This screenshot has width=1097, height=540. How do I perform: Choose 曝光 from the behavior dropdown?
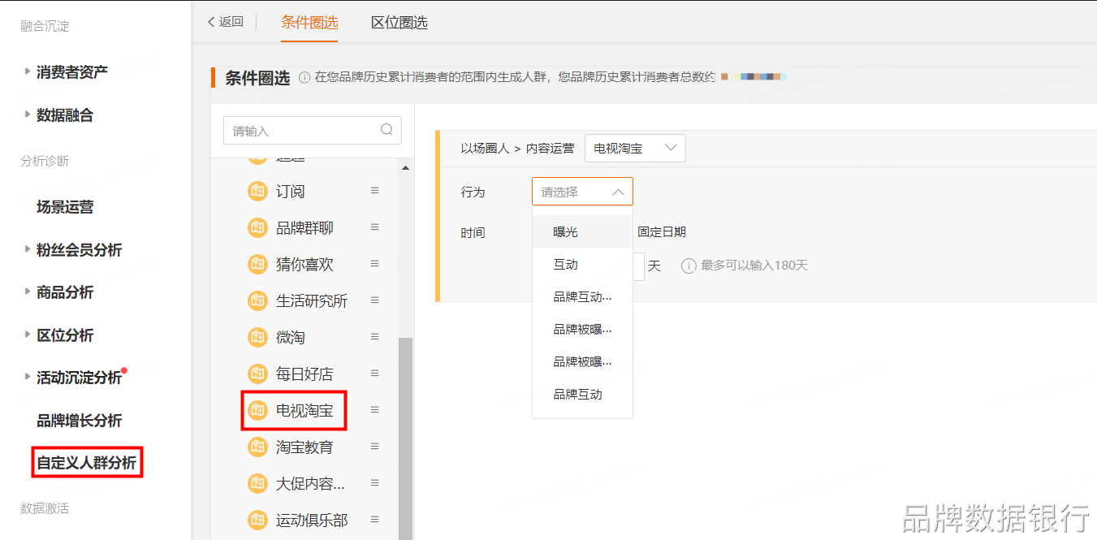click(582, 231)
